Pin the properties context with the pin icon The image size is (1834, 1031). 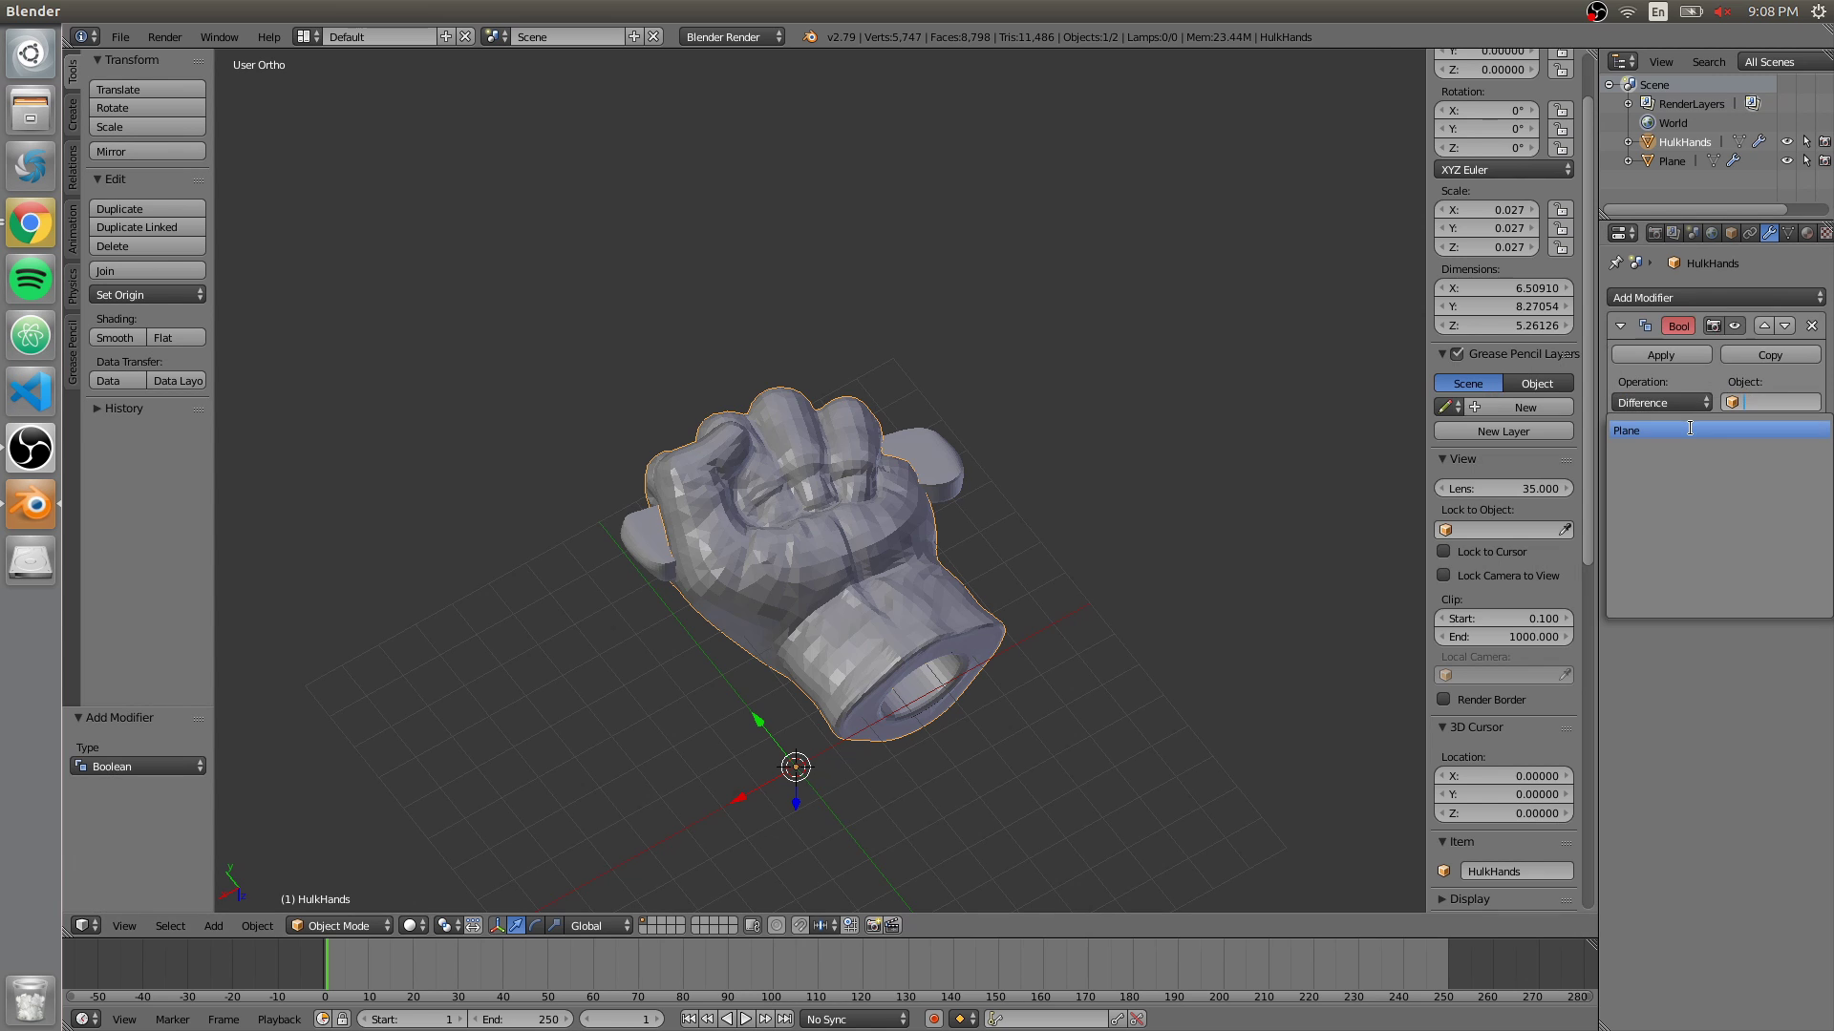click(x=1615, y=263)
